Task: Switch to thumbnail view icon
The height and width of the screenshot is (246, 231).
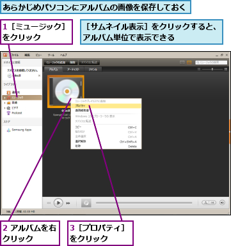Action: point(189,63)
